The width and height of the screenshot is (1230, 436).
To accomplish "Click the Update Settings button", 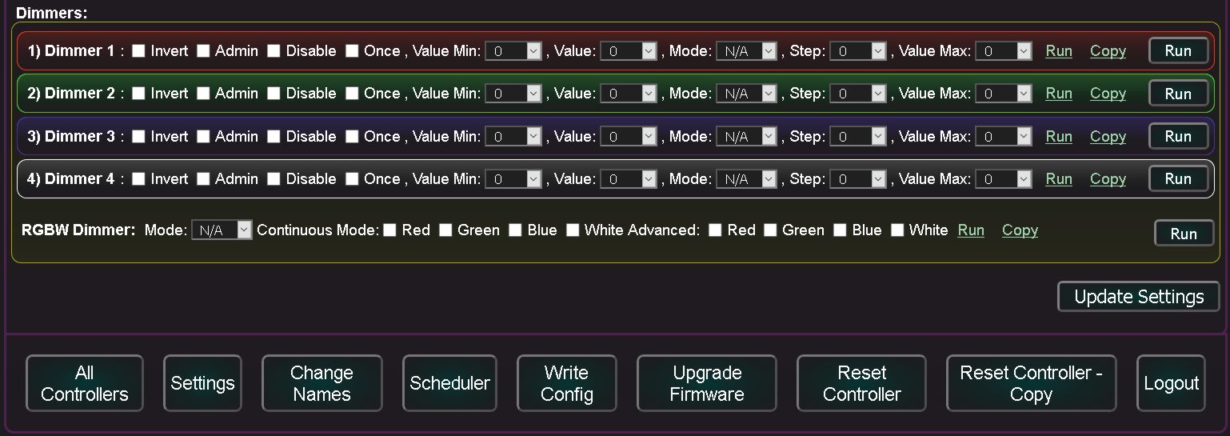I will (1139, 297).
